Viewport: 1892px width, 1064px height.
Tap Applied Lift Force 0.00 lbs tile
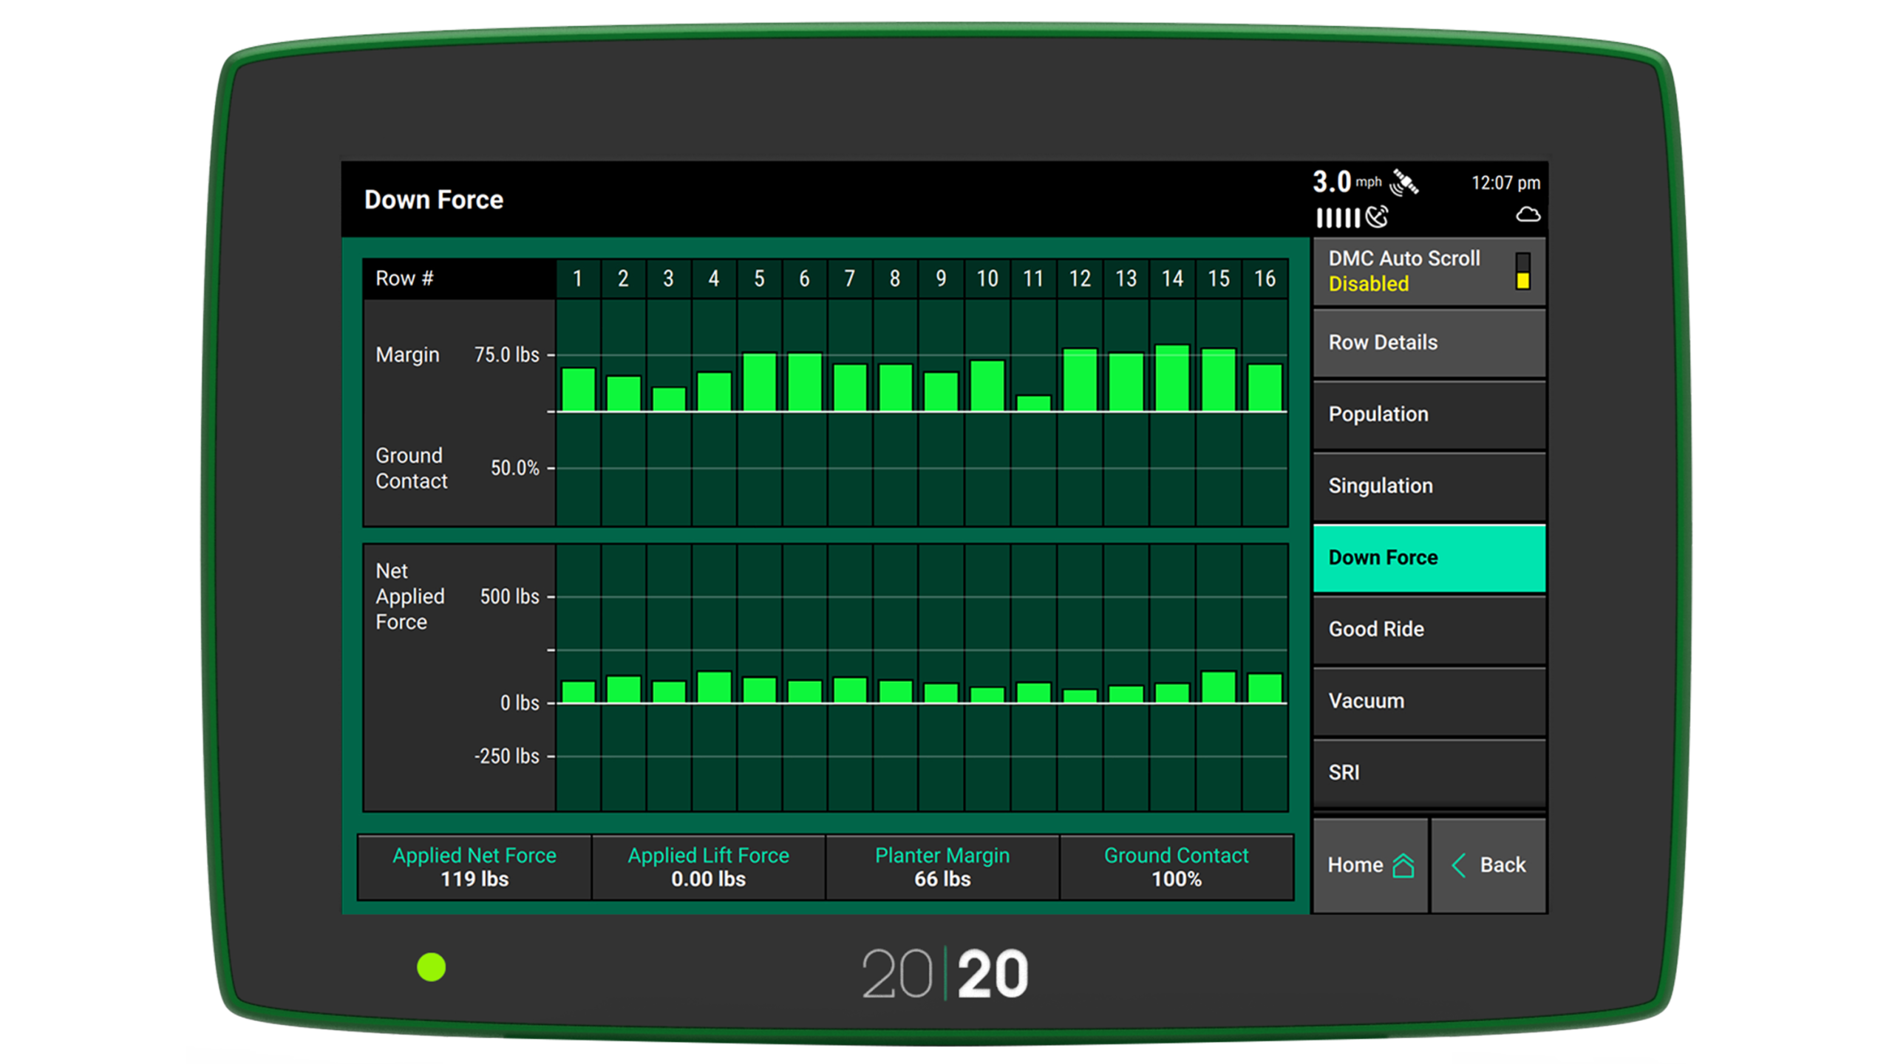[x=708, y=867]
